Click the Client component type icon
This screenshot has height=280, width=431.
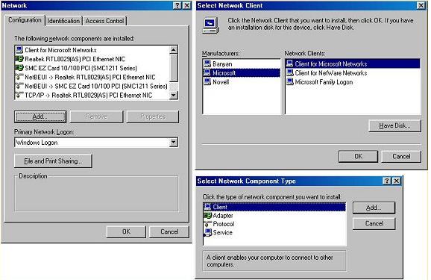pyautogui.click(x=208, y=207)
